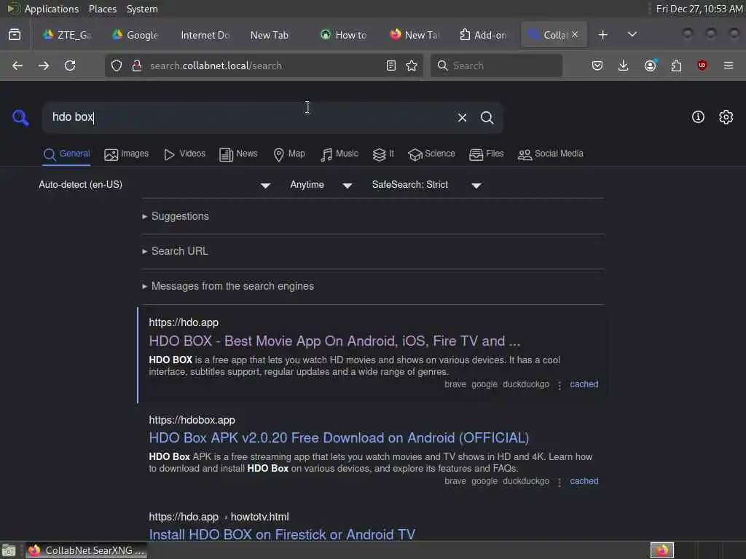This screenshot has width=746, height=559.
Task: Click the https://hdobox.app URL text
Action: (192, 420)
